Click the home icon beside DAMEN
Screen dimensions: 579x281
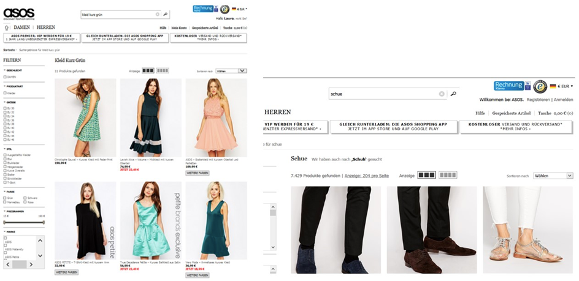[x=7, y=28]
